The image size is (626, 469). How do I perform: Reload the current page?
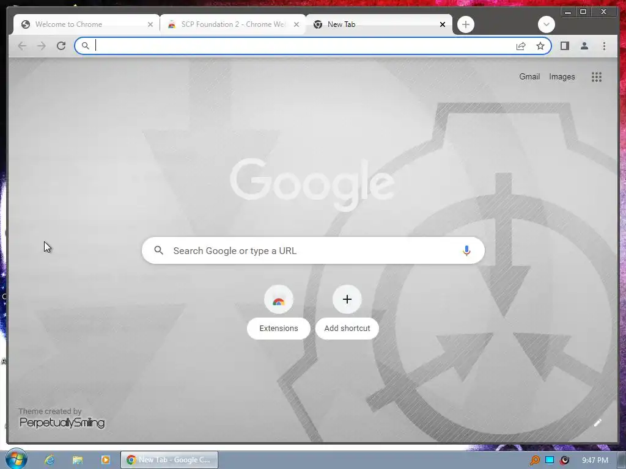coord(61,46)
